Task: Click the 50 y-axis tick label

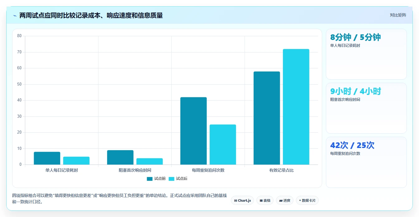Action: [19, 84]
